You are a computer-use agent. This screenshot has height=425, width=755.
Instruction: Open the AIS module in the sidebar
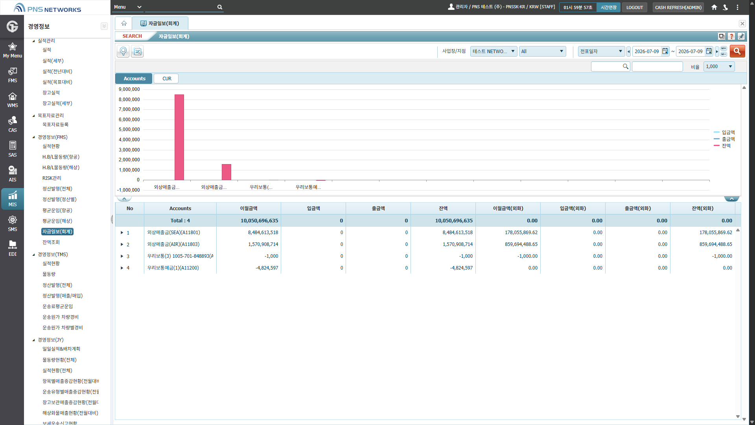(12, 174)
